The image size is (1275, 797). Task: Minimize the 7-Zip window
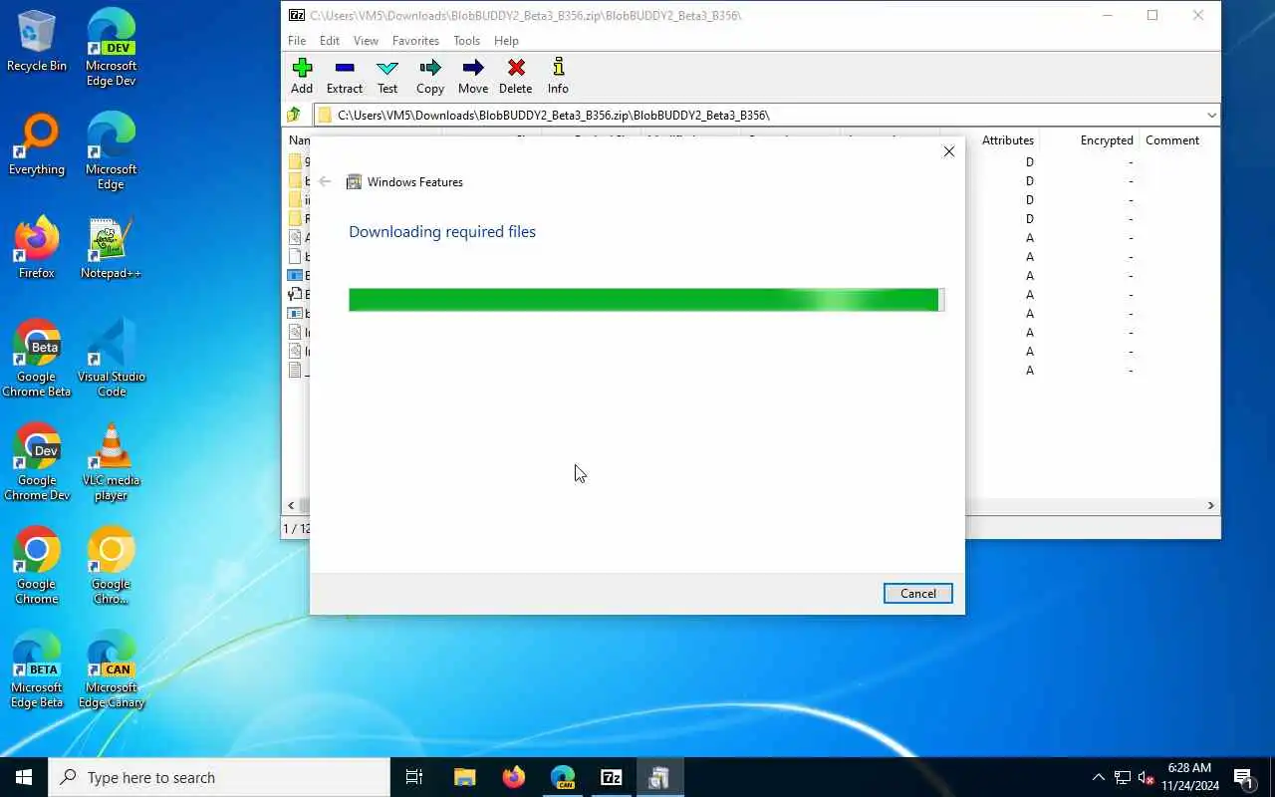click(x=1107, y=15)
